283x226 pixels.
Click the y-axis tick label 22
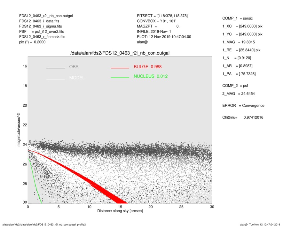pyautogui.click(x=25, y=125)
